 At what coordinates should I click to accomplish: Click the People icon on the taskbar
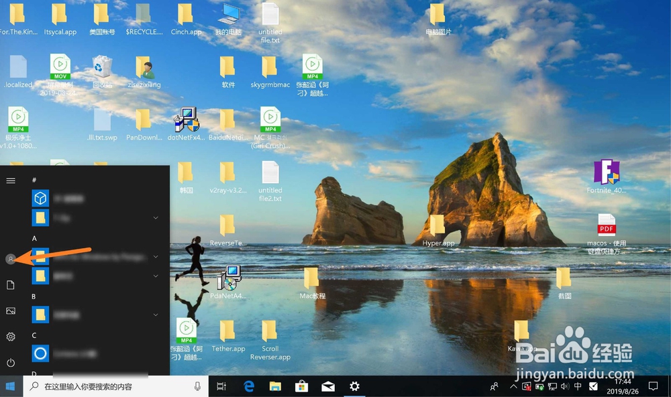493,386
